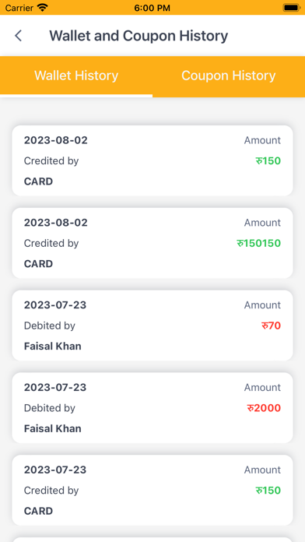Image resolution: width=305 pixels, height=542 pixels.
Task: Tap the Carrier label in status bar
Action: coord(19,8)
